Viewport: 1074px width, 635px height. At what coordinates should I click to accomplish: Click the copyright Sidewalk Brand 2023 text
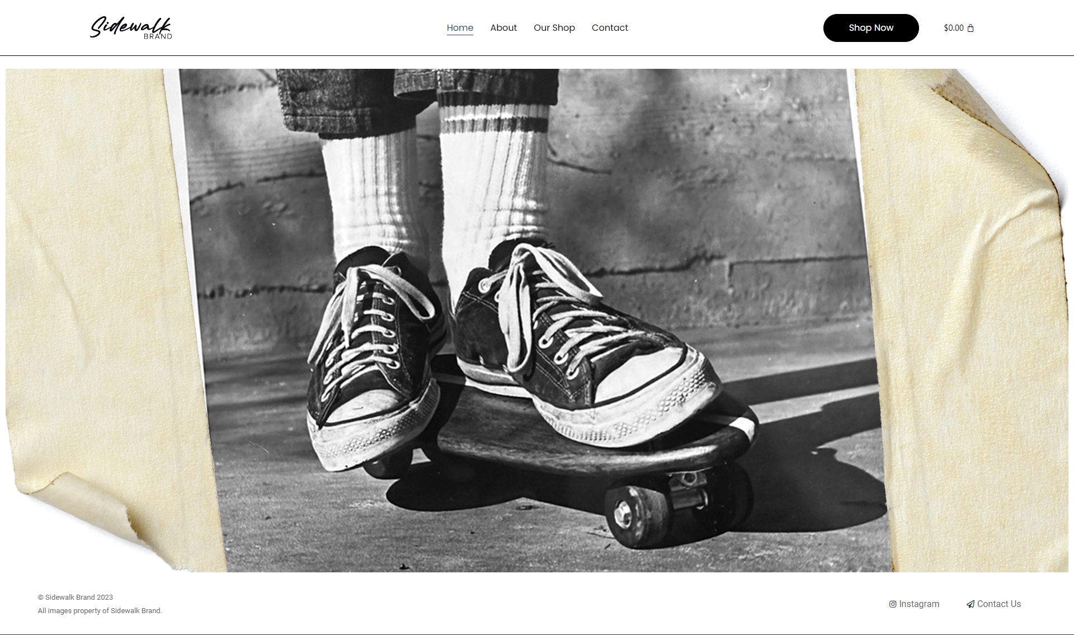[x=76, y=598]
